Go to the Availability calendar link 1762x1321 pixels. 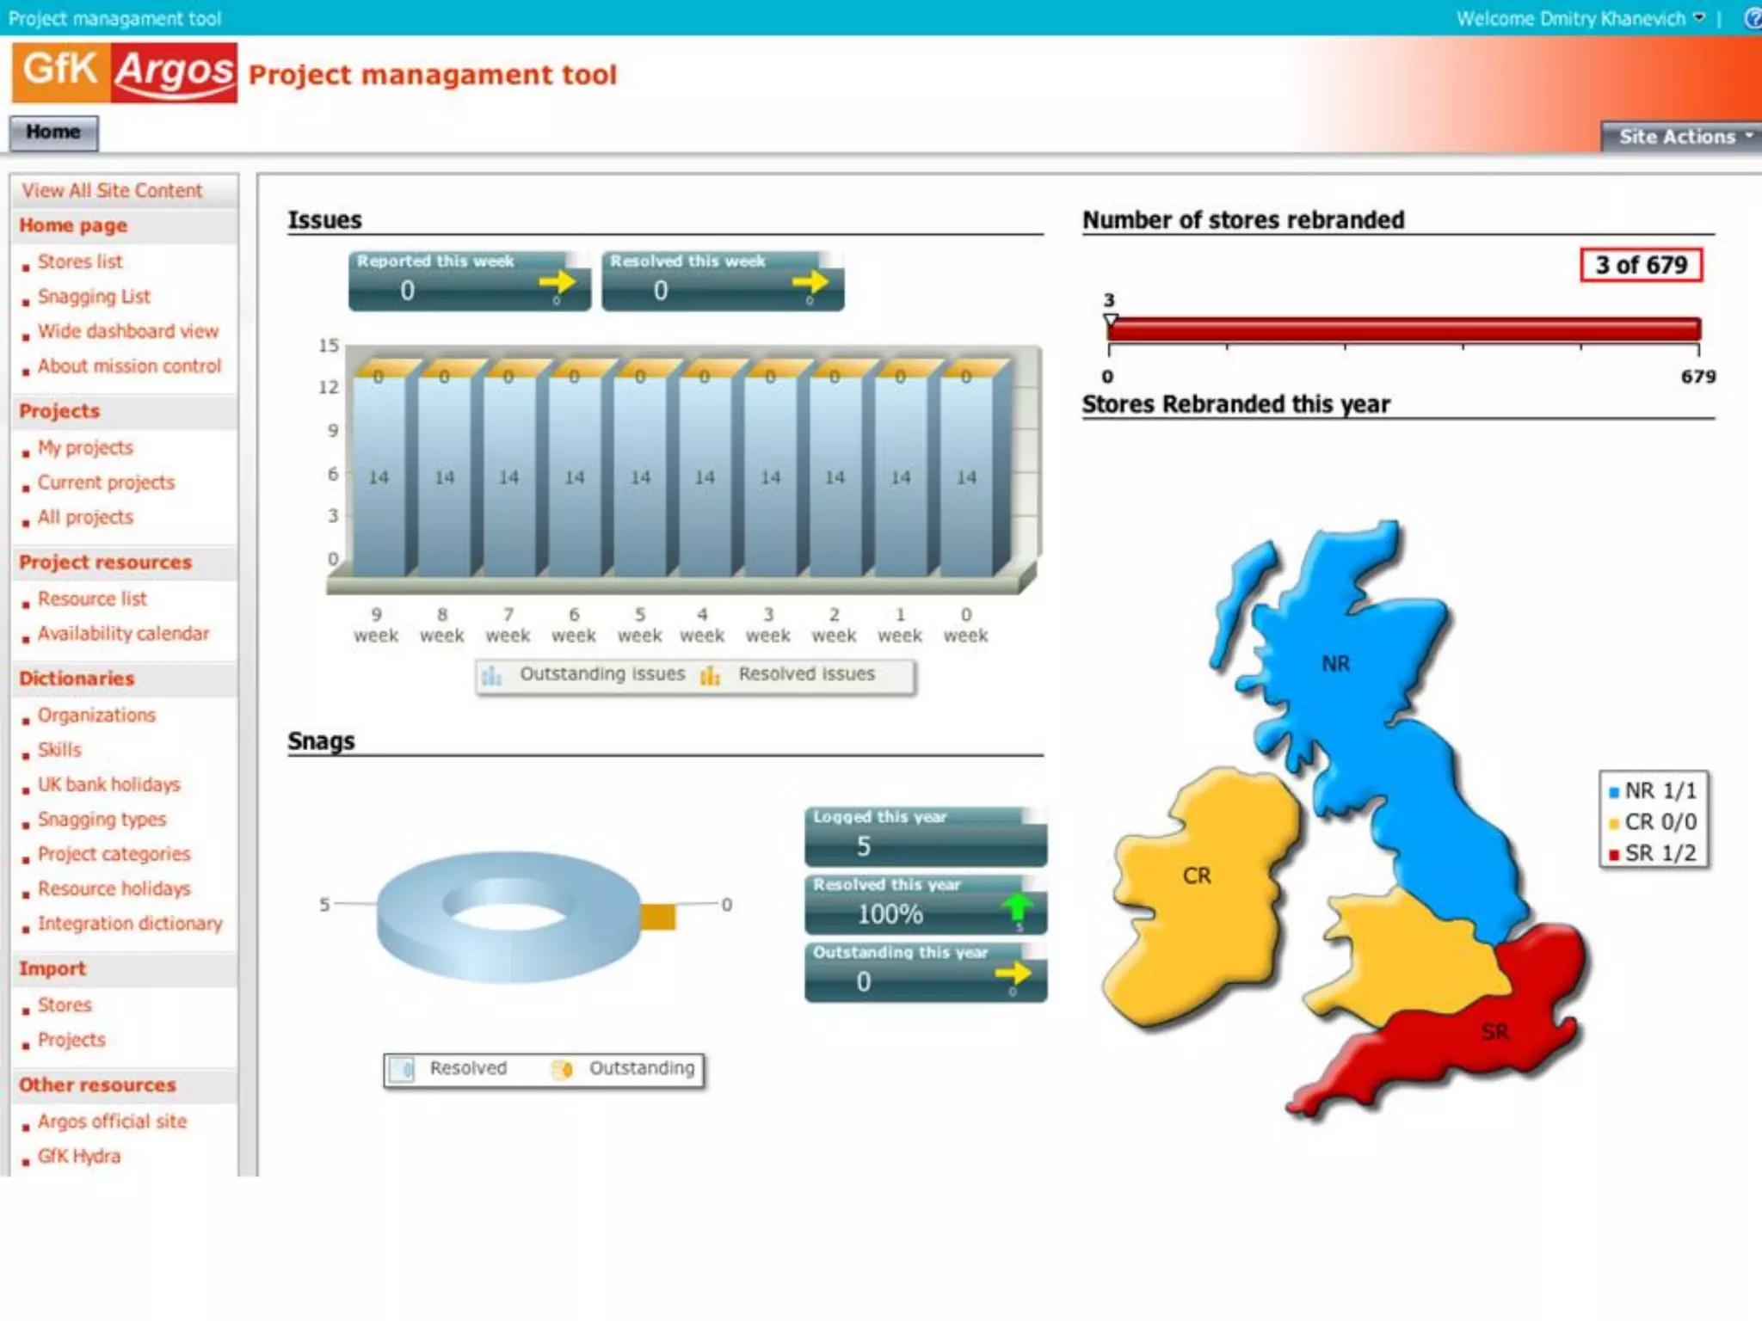pos(123,634)
